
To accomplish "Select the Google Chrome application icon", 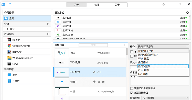I will pos(9,46).
